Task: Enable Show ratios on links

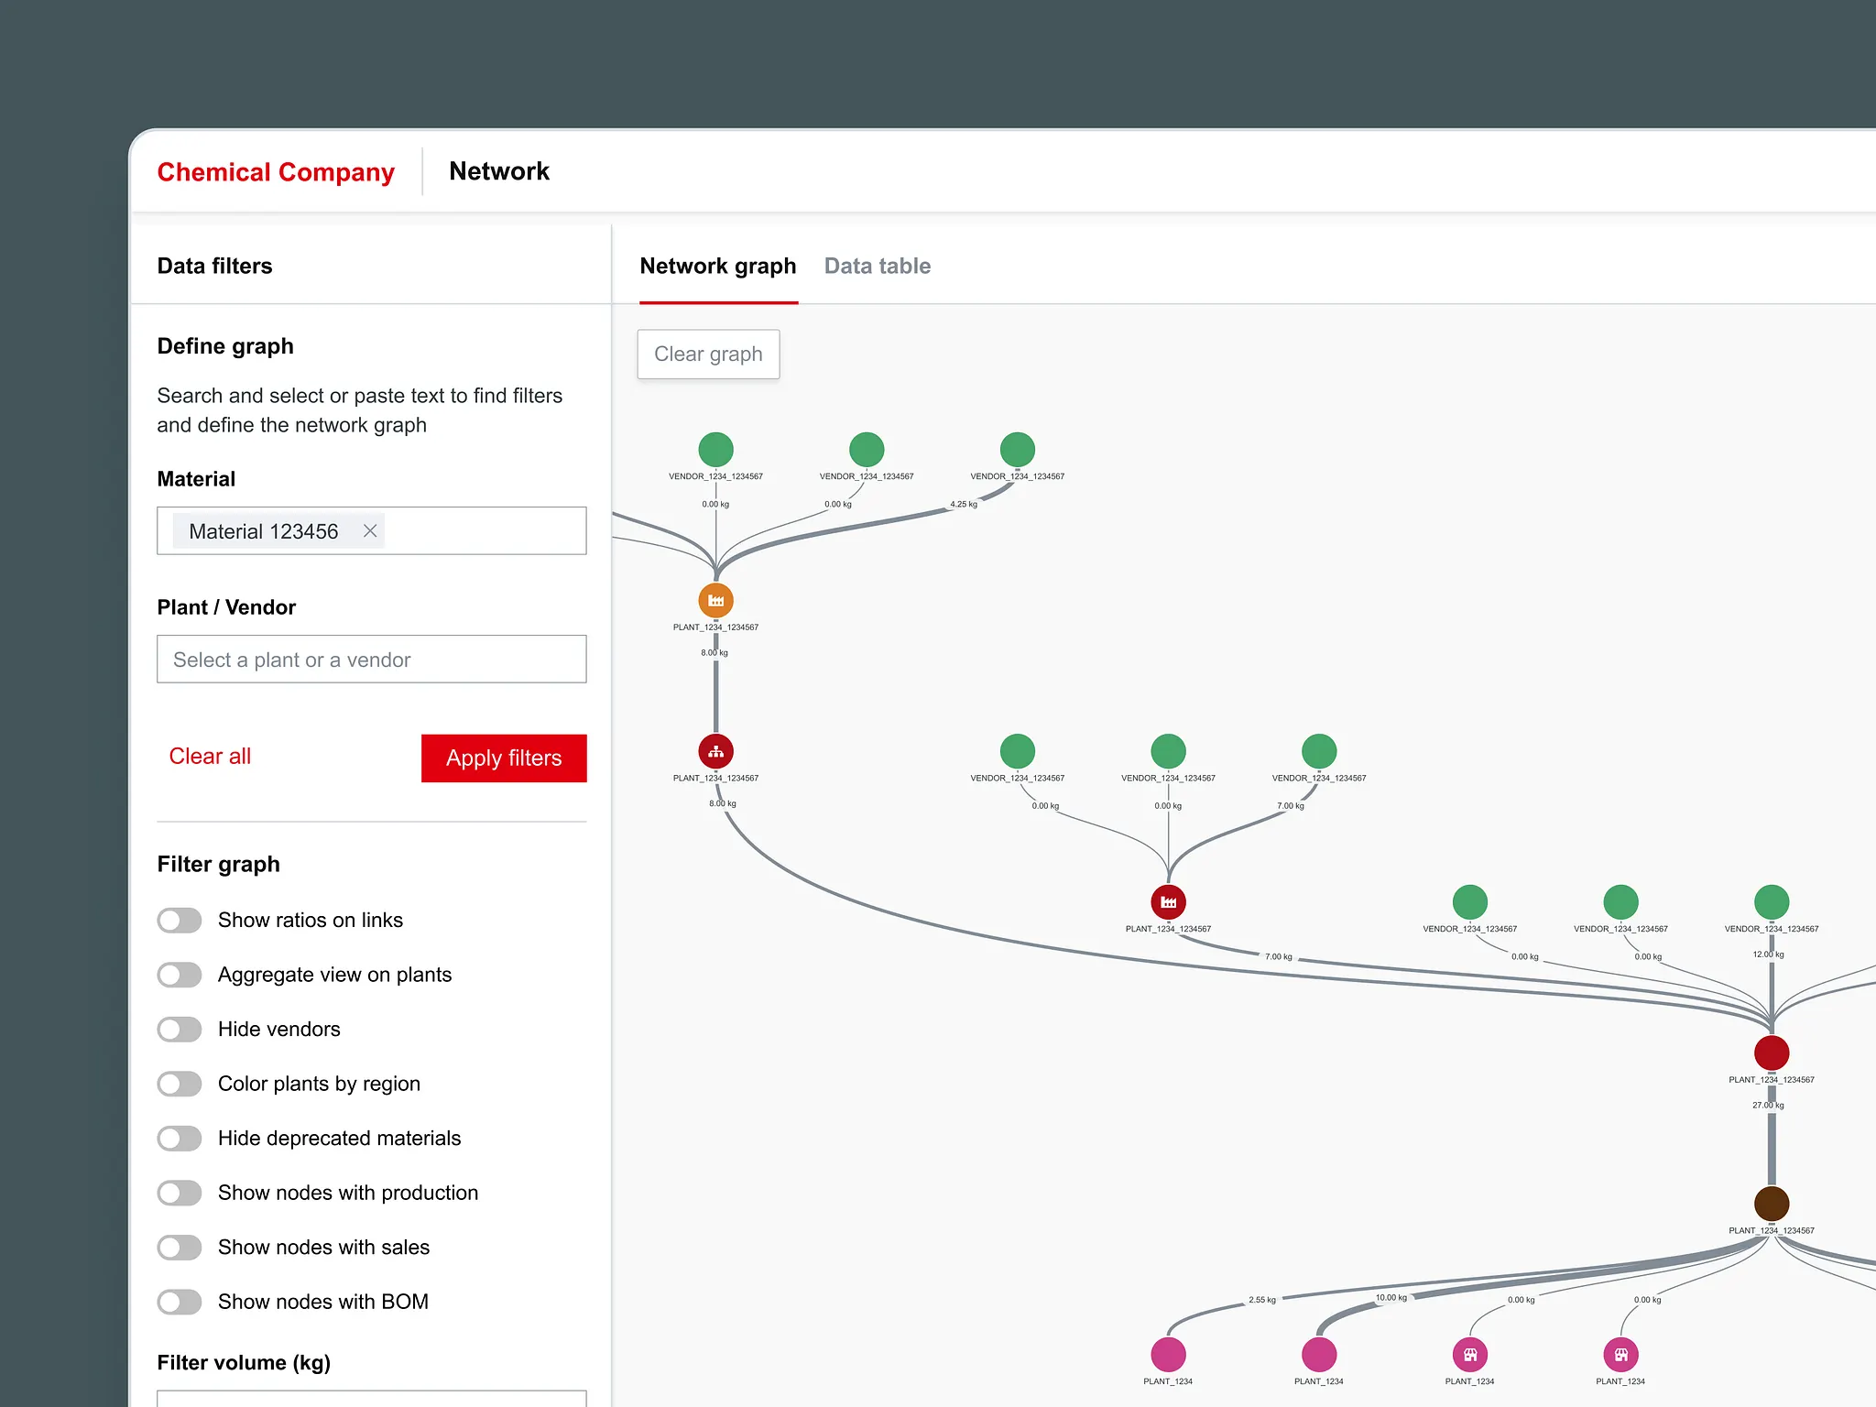Action: click(x=180, y=921)
